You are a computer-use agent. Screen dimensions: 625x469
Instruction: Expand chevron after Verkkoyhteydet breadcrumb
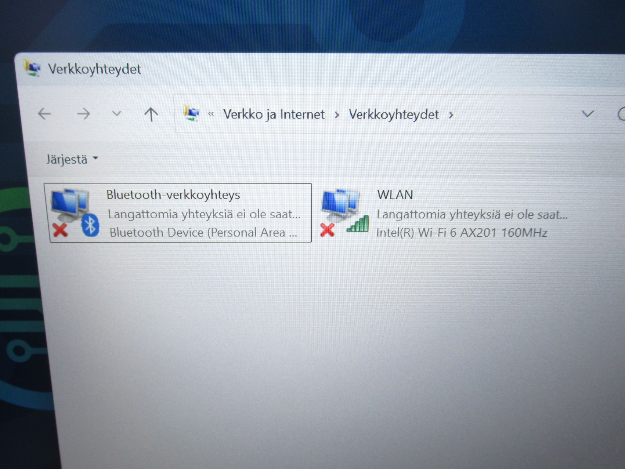coord(451,115)
